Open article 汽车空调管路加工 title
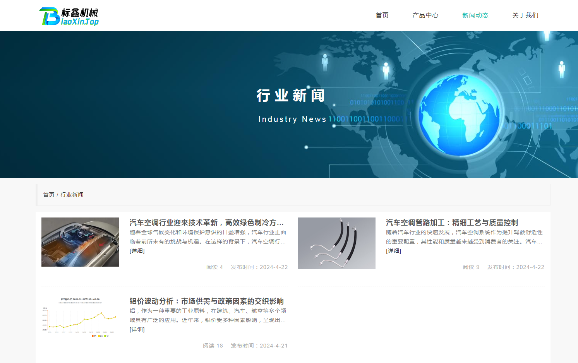Viewport: 578px width, 363px height. pos(452,223)
